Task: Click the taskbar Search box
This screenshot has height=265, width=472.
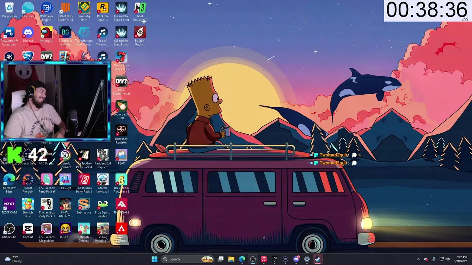Action: pos(188,259)
